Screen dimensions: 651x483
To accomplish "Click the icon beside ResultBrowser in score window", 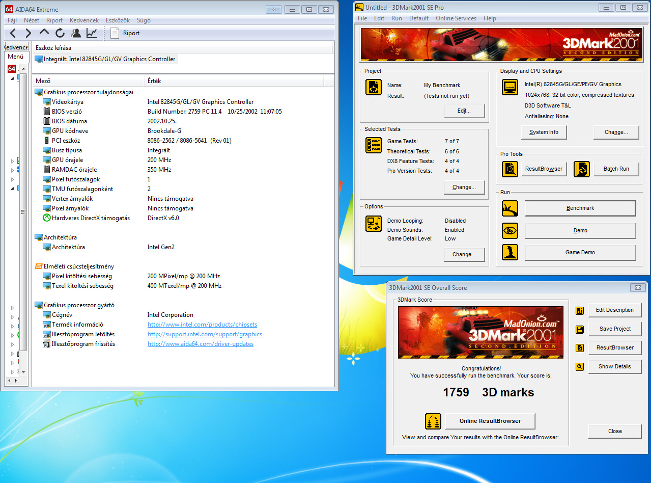I will tap(580, 348).
